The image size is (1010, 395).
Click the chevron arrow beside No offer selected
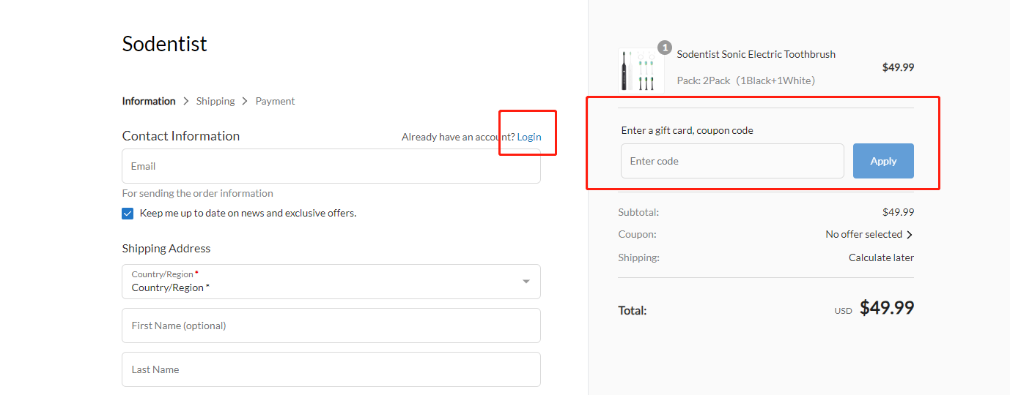pos(910,235)
